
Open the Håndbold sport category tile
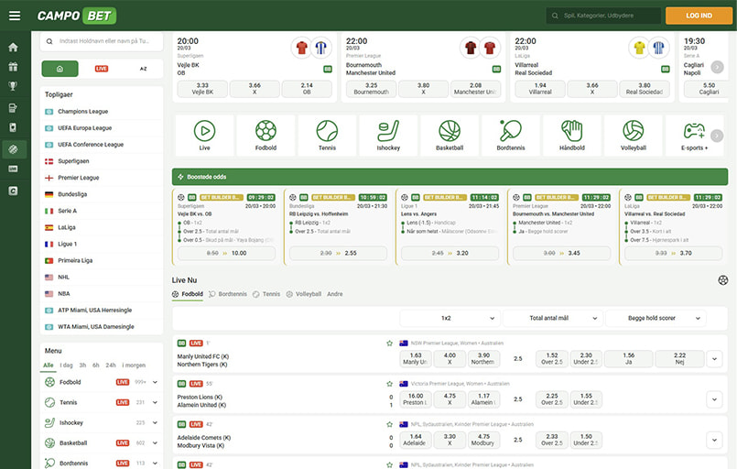pos(572,135)
